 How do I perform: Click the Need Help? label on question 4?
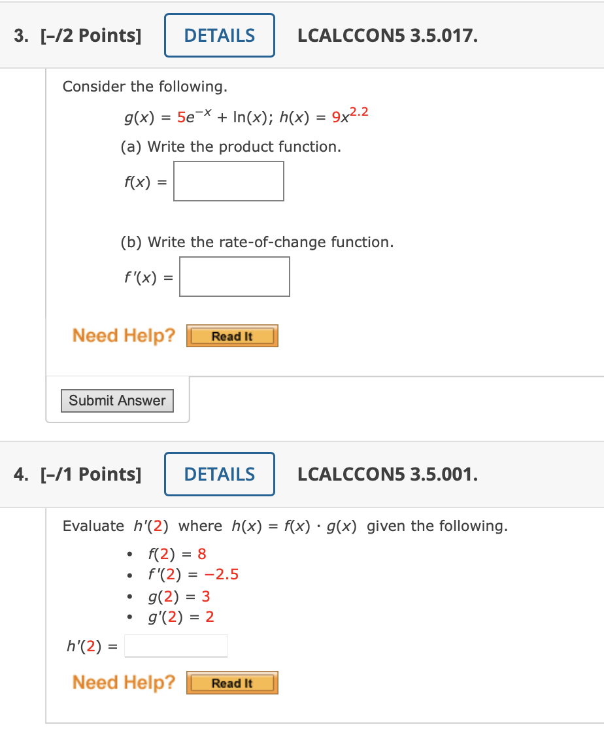(x=124, y=682)
